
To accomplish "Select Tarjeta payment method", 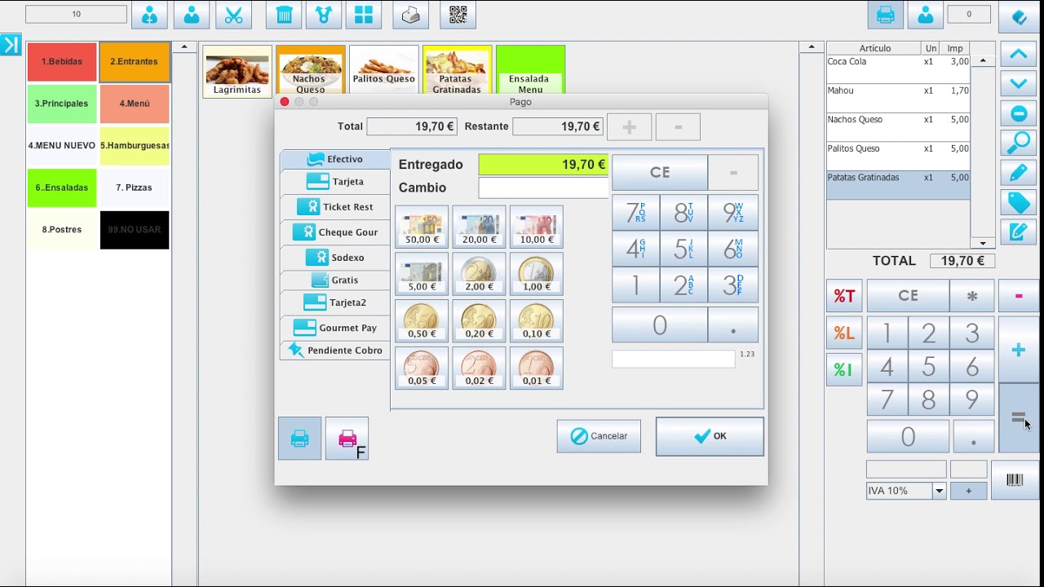I will point(335,181).
